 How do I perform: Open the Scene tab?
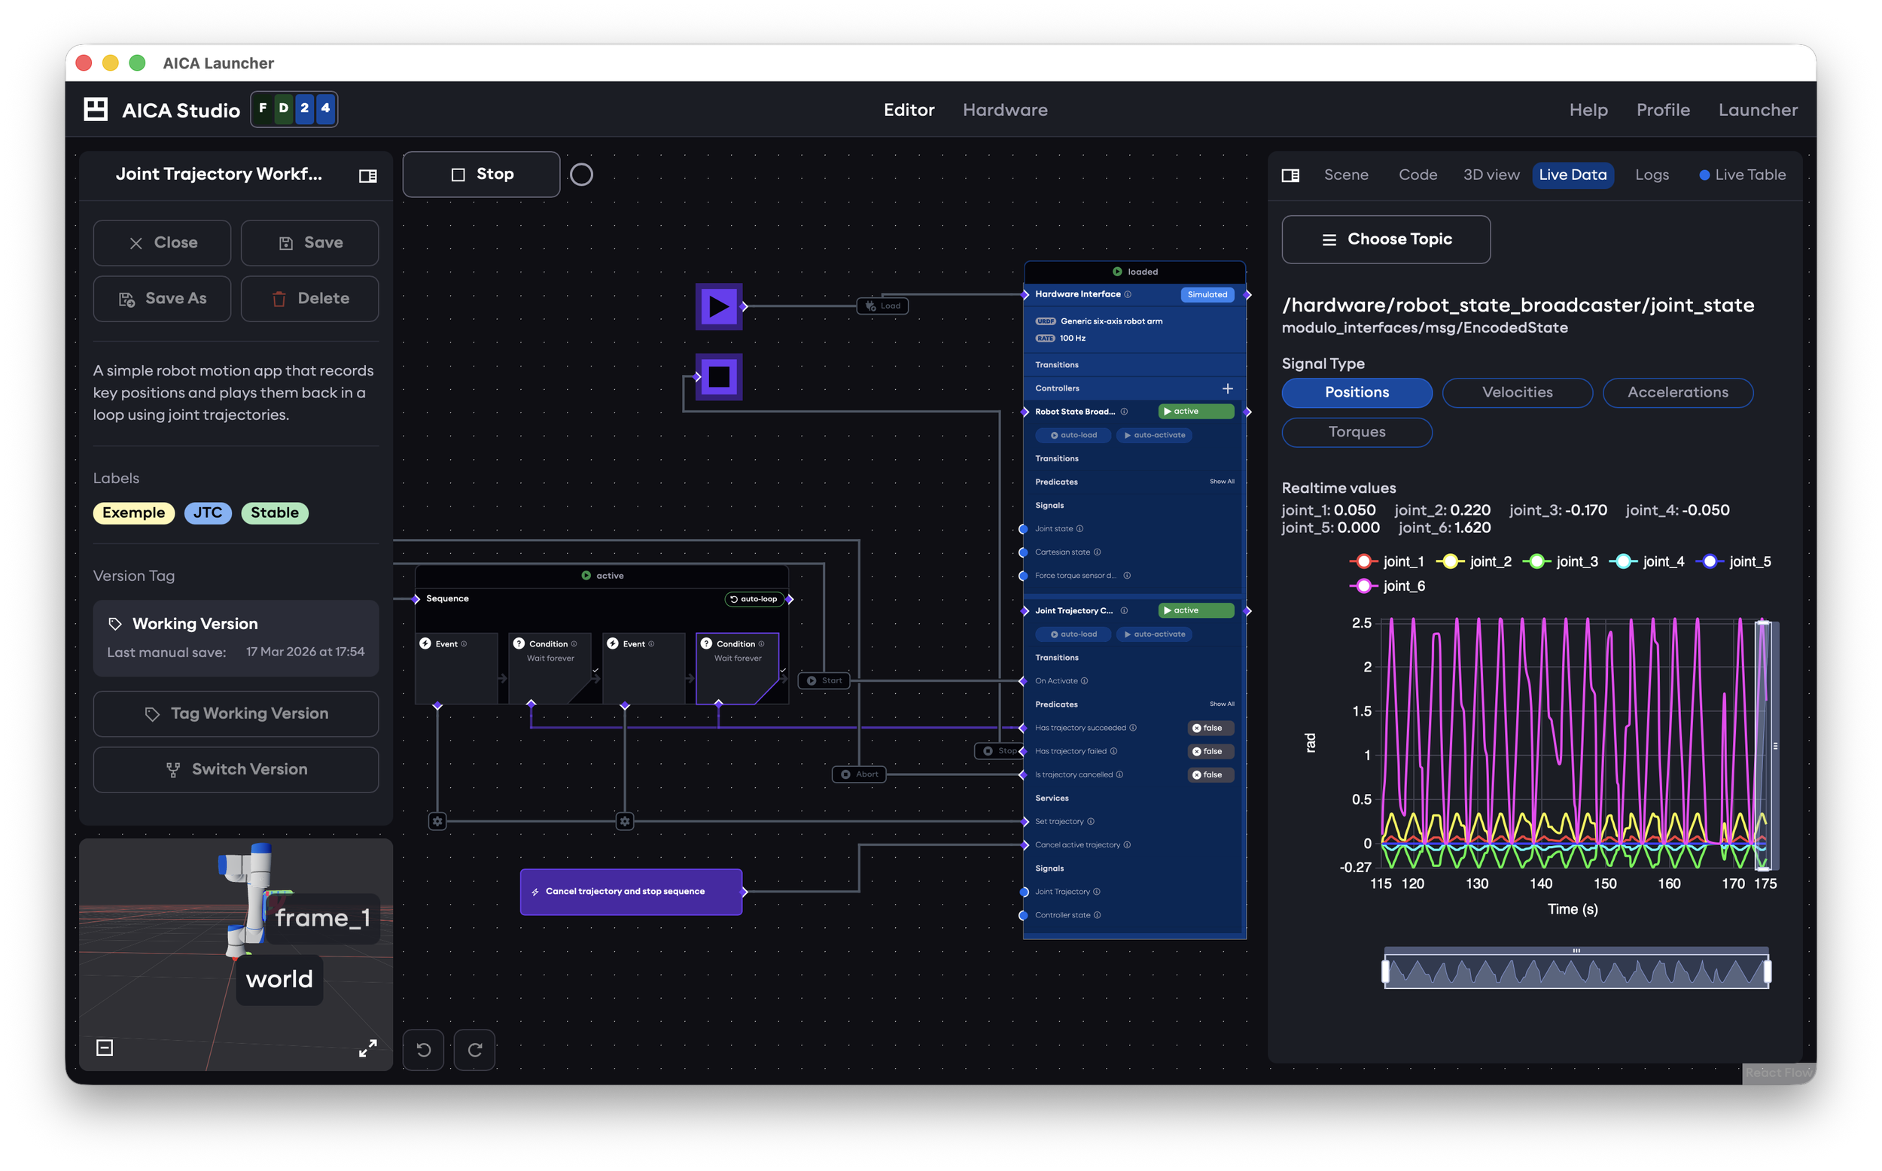point(1346,175)
